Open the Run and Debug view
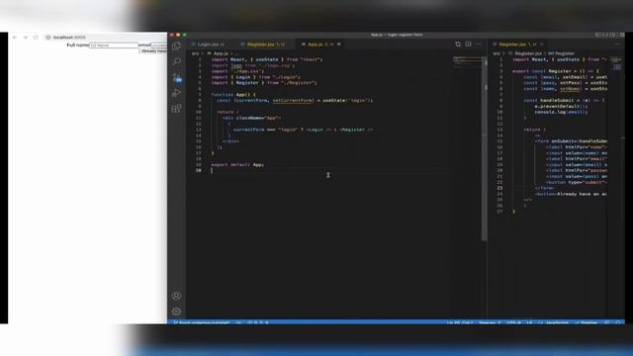Viewport: 633px width, 356px height. [x=176, y=93]
